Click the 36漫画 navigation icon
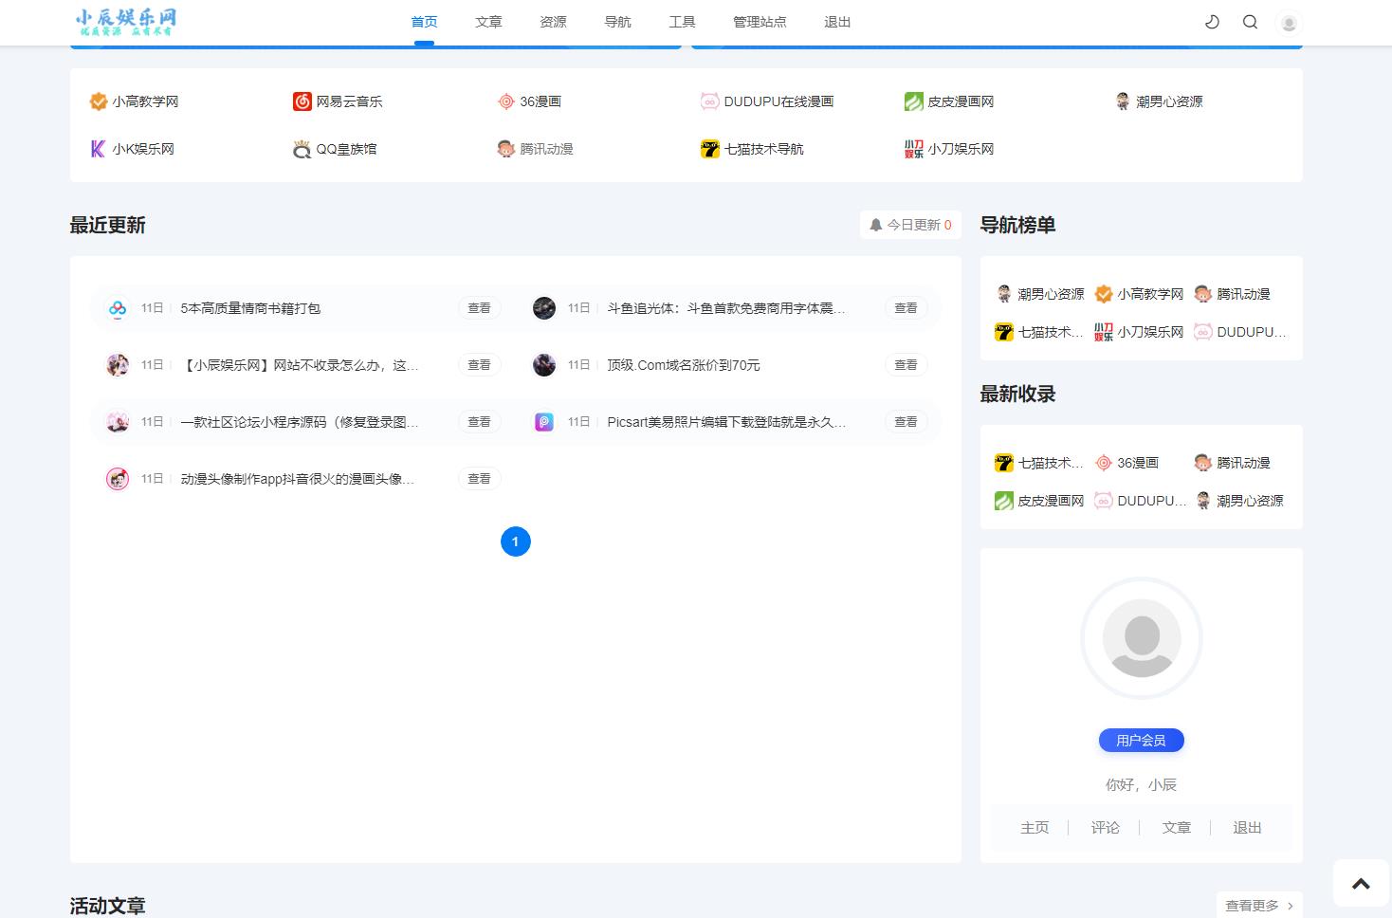1392x918 pixels. (x=506, y=101)
